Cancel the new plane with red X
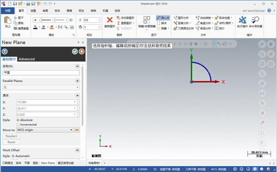Screen dimensions: 277x172 point(81,52)
